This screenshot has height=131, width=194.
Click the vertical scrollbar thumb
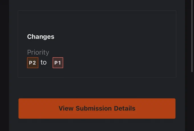coord(192,36)
